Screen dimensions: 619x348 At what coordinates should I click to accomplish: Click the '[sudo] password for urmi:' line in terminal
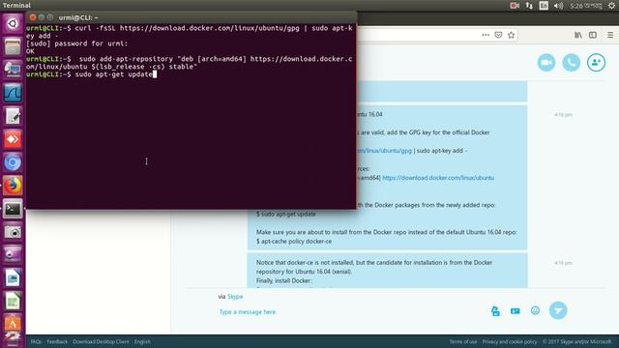(x=77, y=43)
